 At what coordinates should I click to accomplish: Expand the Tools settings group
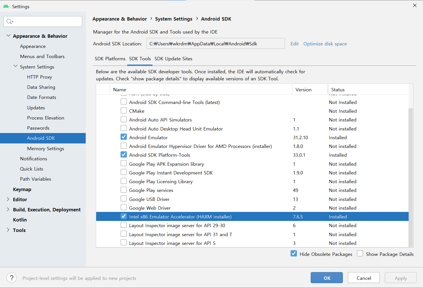pyautogui.click(x=8, y=230)
